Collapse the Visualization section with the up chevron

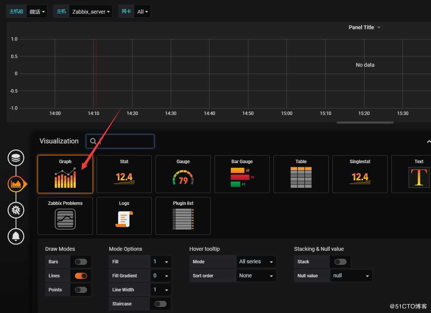(428, 142)
